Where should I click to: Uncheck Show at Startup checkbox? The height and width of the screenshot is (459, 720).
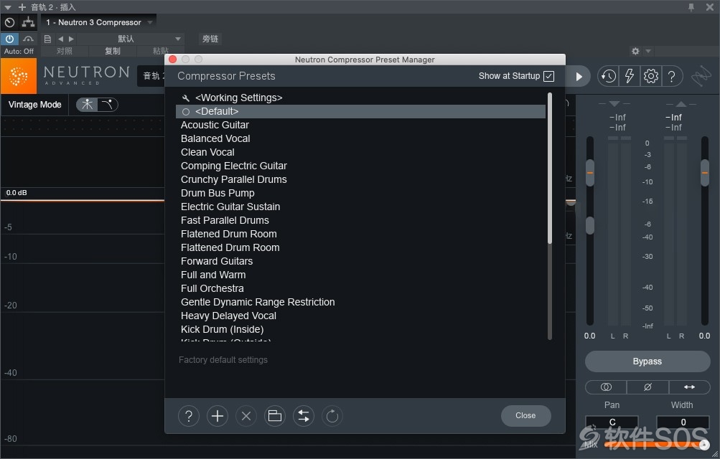click(x=548, y=76)
